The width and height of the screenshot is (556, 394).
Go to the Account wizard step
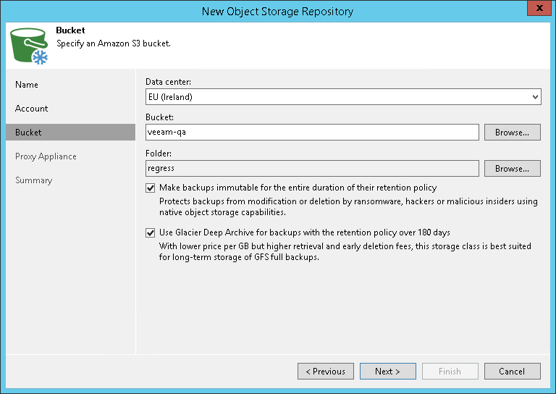pos(32,109)
